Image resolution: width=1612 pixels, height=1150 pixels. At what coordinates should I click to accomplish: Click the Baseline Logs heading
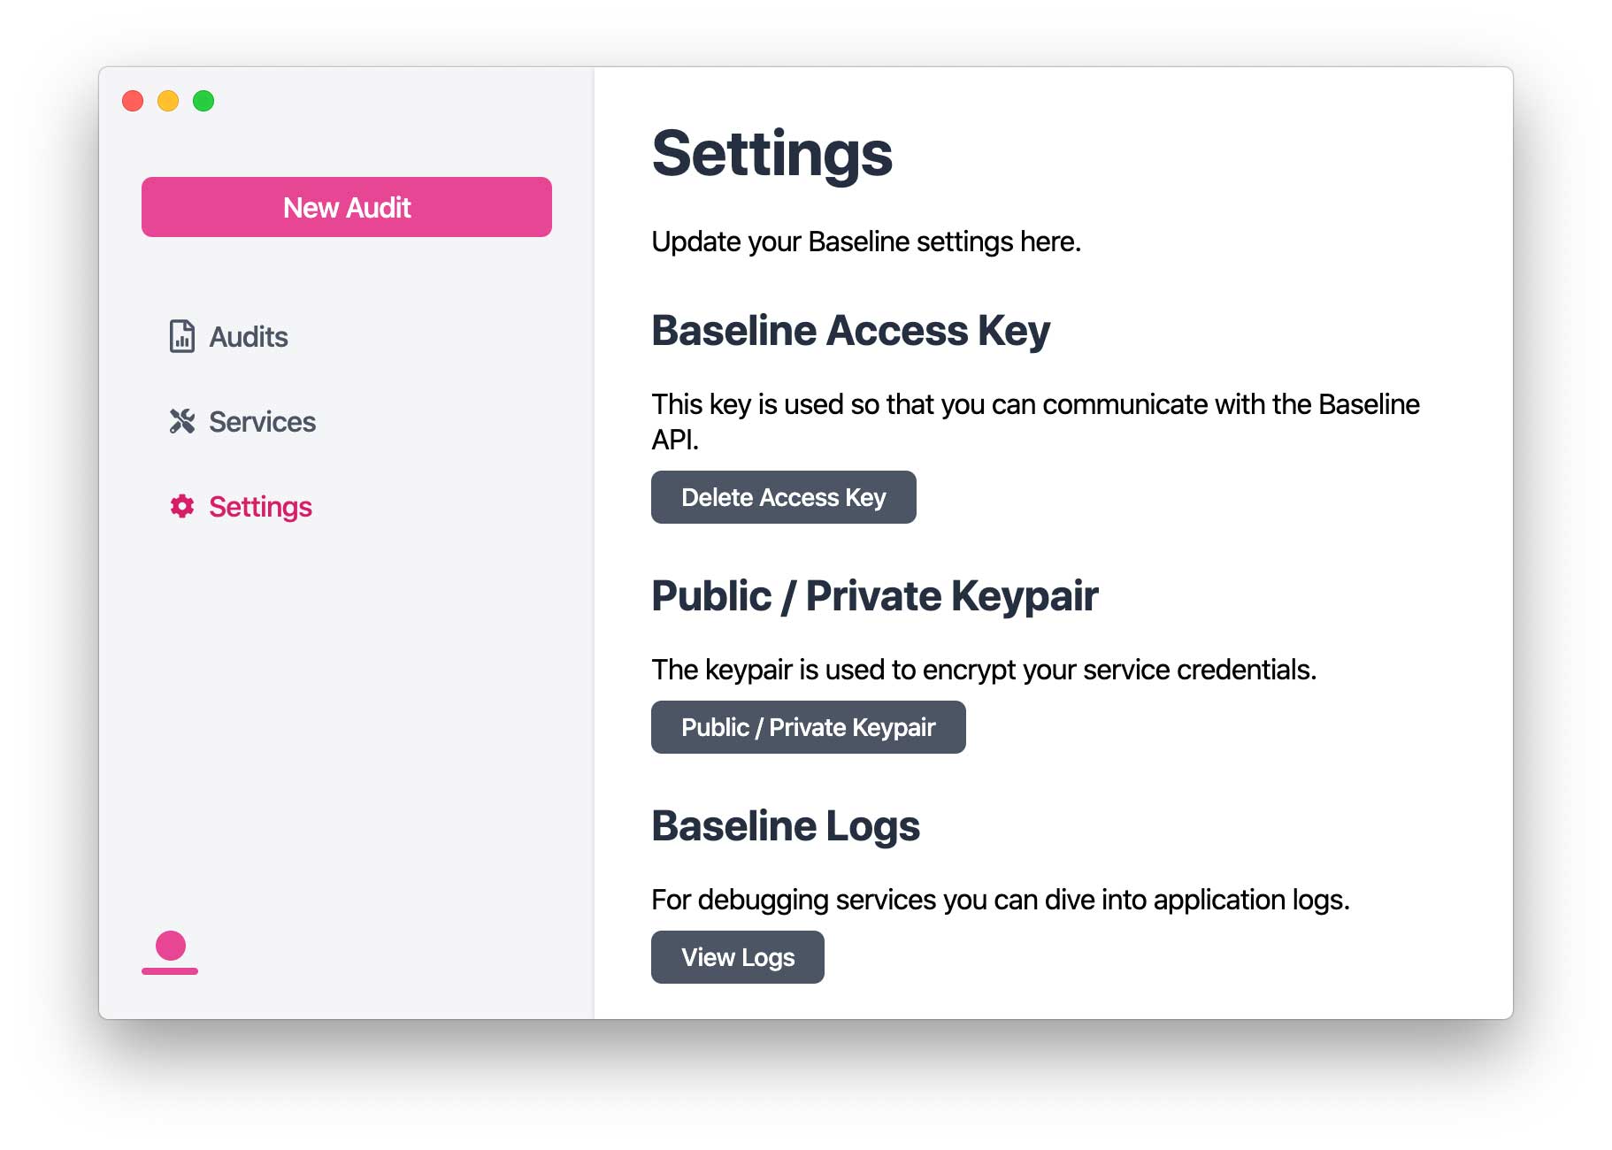pyautogui.click(x=786, y=826)
